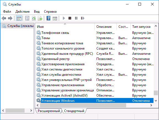159x120 pixels.
Task: Sort by the Имя column header
Action: point(65,27)
